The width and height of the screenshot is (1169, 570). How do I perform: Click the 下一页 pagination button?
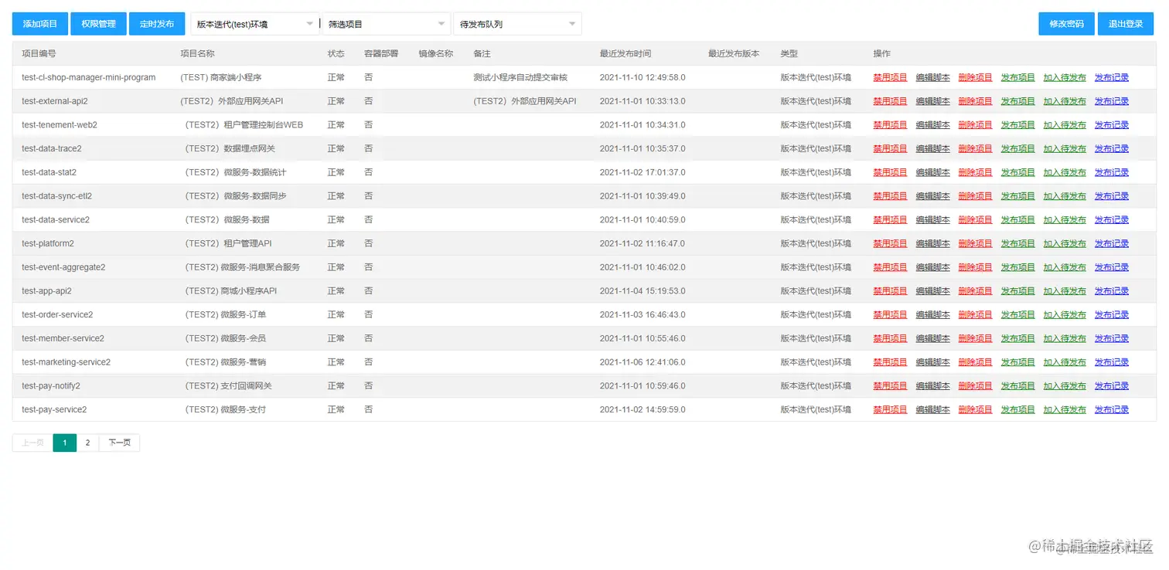click(x=119, y=443)
